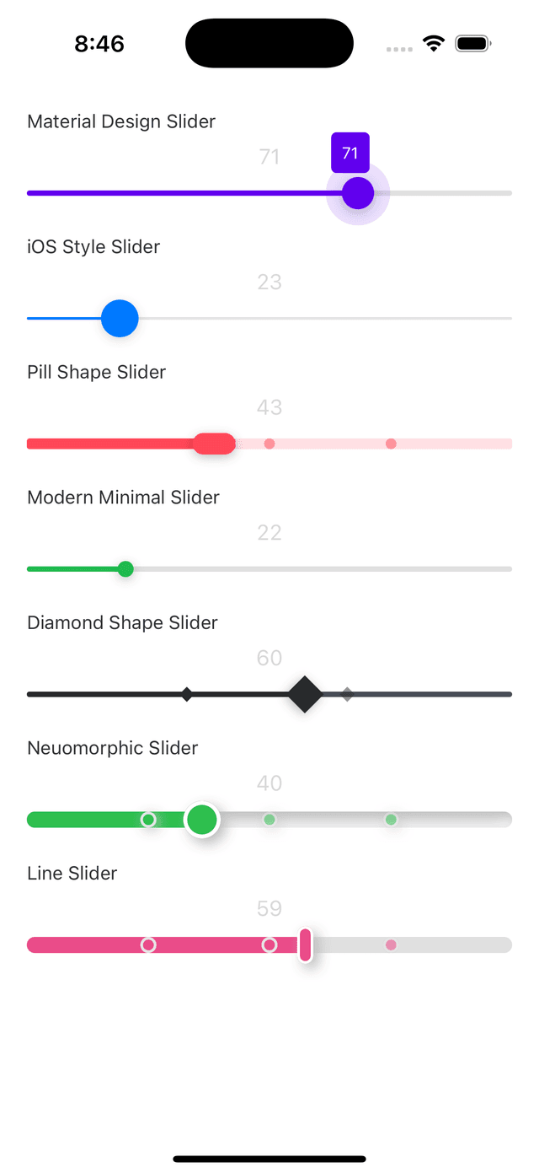The width and height of the screenshot is (539, 1173).
Task: Click the 8:46 clock in the status bar
Action: point(99,43)
